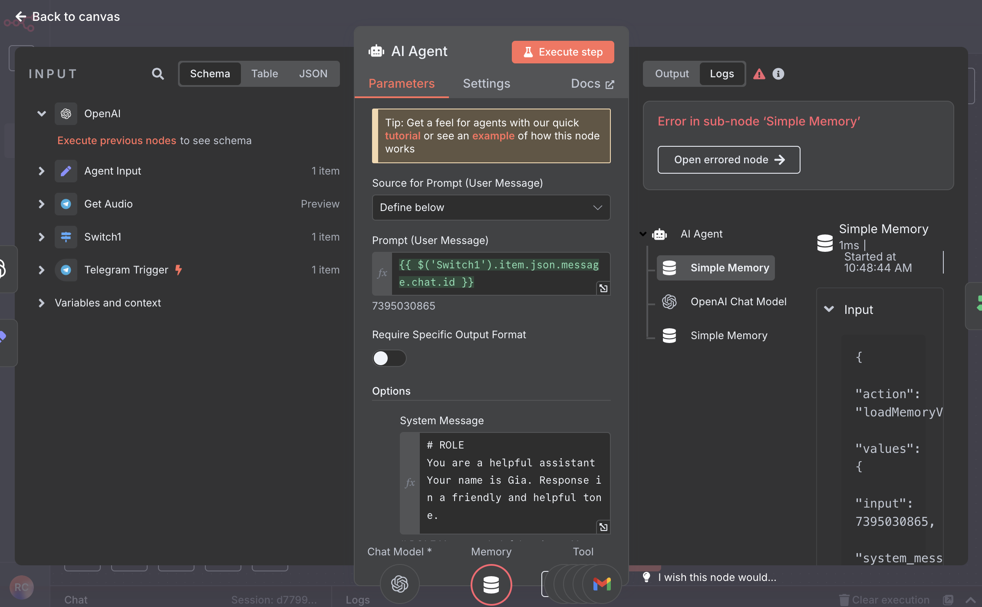Click the info circle icon near Logs

pos(778,74)
